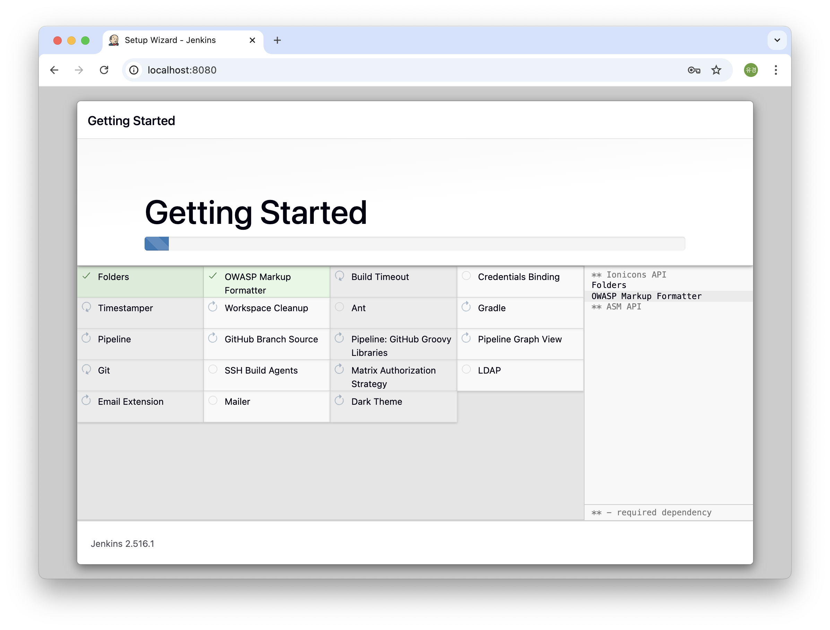Click the site information icon before localhost:8080
Viewport: 830px width, 630px height.
tap(134, 70)
